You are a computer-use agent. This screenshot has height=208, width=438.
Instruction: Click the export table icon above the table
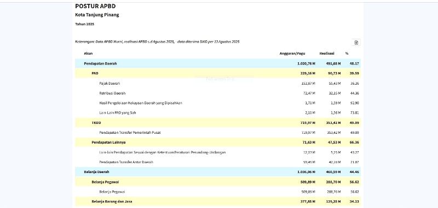pos(356,43)
